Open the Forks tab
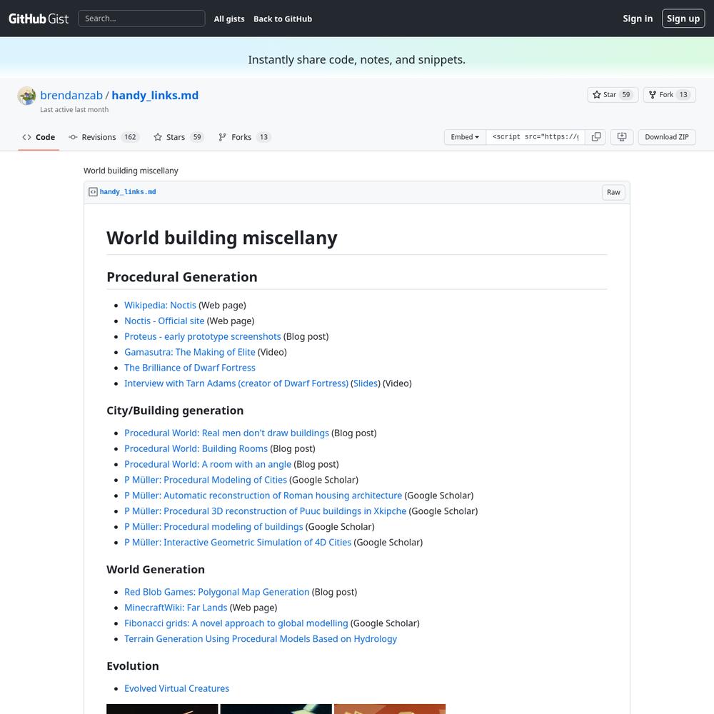This screenshot has height=714, width=714. pyautogui.click(x=244, y=137)
